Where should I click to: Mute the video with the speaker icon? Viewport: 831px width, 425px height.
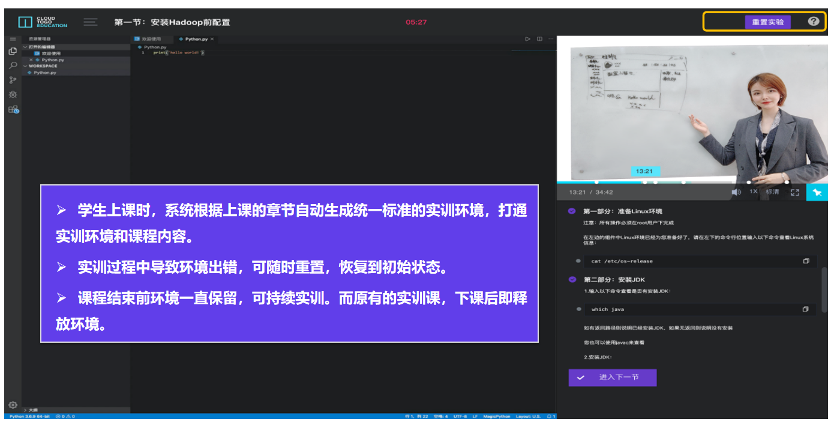point(736,192)
